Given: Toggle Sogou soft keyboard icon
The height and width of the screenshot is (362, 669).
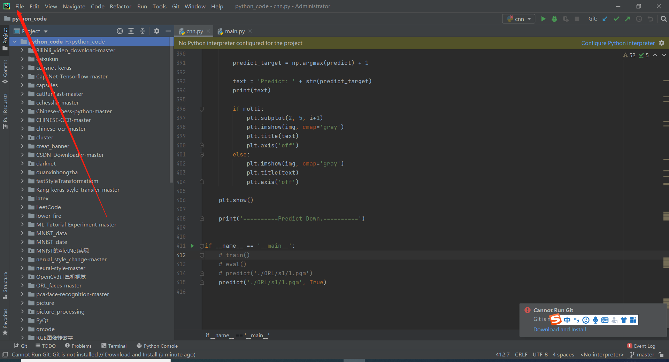Looking at the screenshot, I should click(x=605, y=320).
